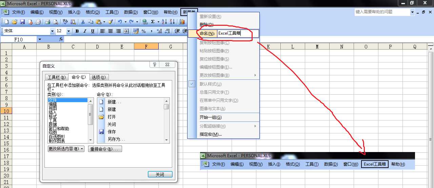The width and height of the screenshot is (434, 188).
Task: Toggle Underline formatting button
Action: (93, 31)
